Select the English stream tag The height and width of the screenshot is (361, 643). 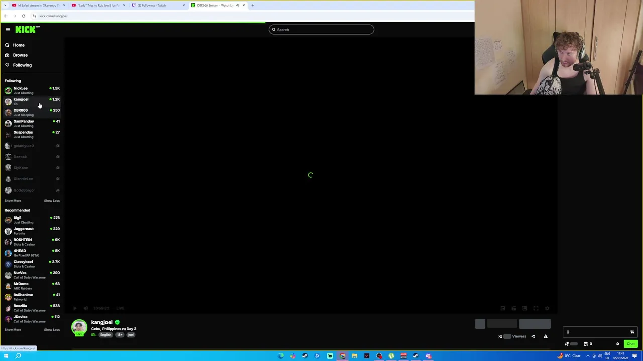[105, 335]
